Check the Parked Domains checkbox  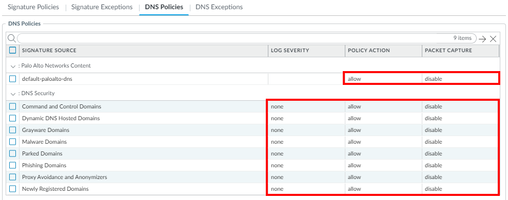tap(13, 153)
